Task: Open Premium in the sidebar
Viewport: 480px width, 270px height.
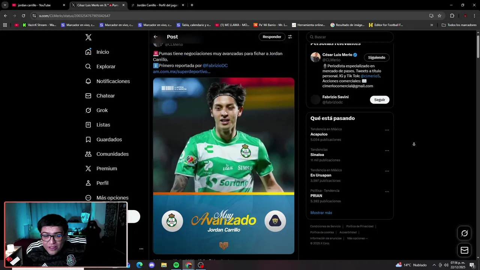Action: (x=101, y=168)
